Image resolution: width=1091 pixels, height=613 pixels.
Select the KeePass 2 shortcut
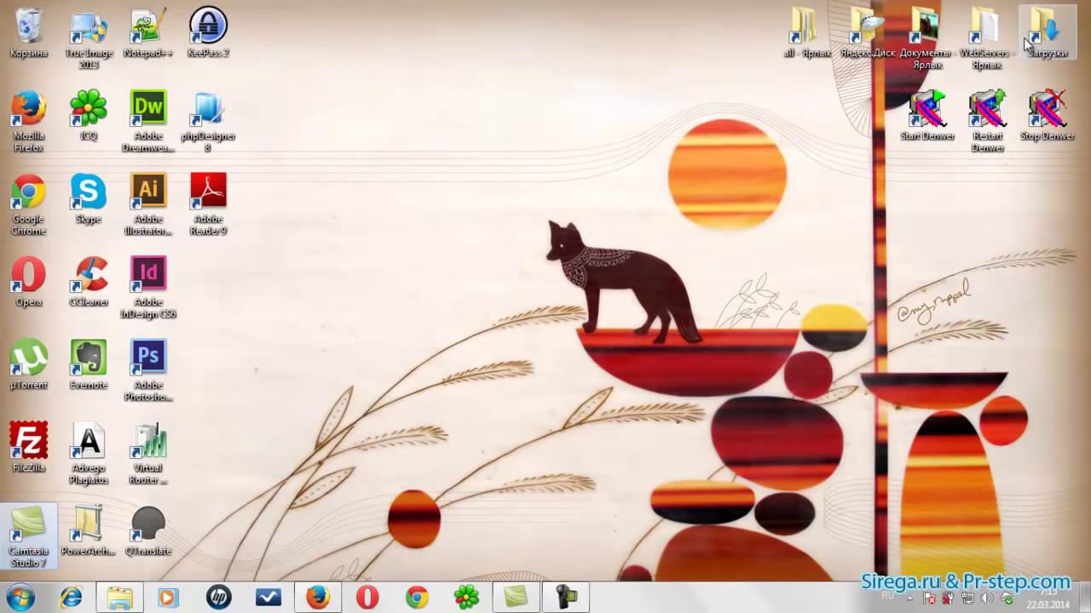coord(208,34)
